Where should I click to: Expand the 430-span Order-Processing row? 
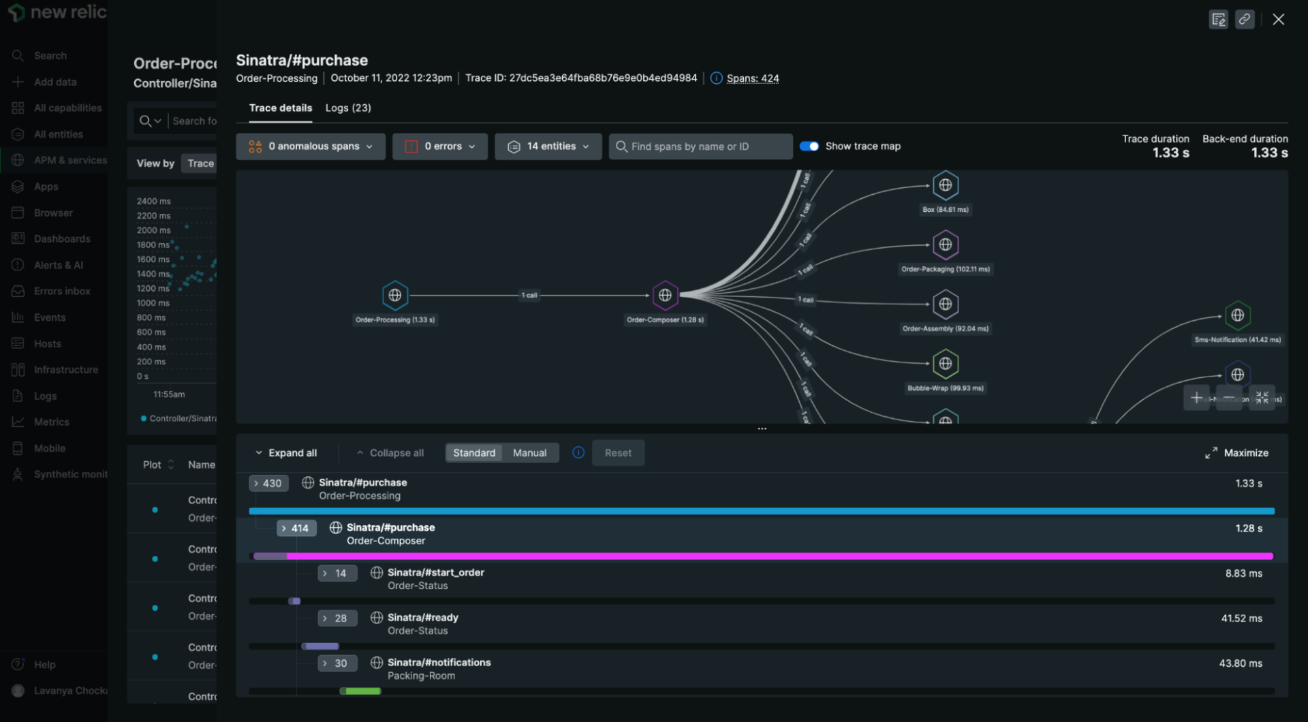click(x=268, y=483)
